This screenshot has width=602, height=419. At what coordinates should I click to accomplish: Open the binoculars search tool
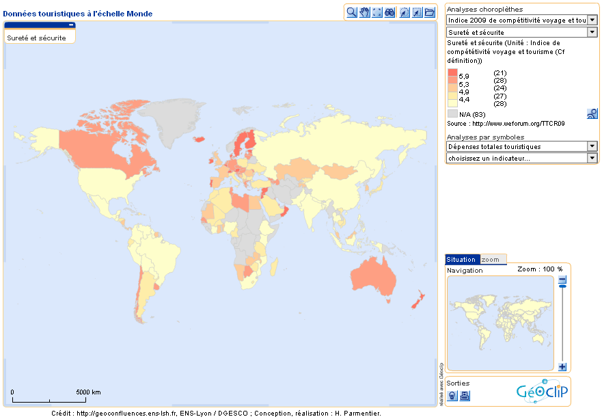389,12
